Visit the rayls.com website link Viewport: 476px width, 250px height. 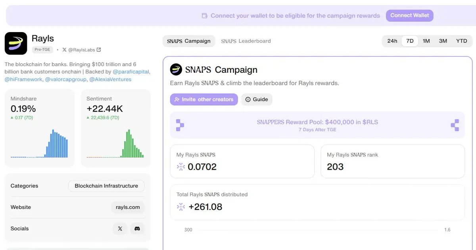(128, 207)
